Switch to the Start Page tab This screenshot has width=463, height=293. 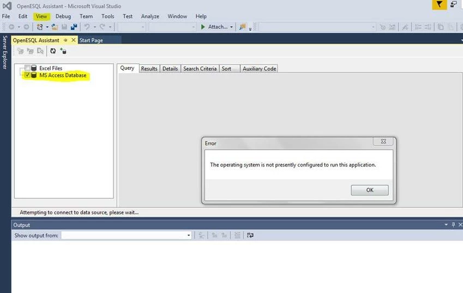(x=91, y=40)
